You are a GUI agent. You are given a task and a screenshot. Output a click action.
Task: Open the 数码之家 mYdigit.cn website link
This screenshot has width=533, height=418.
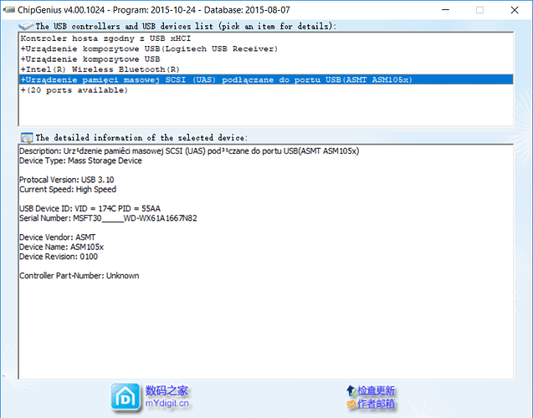coord(167,396)
